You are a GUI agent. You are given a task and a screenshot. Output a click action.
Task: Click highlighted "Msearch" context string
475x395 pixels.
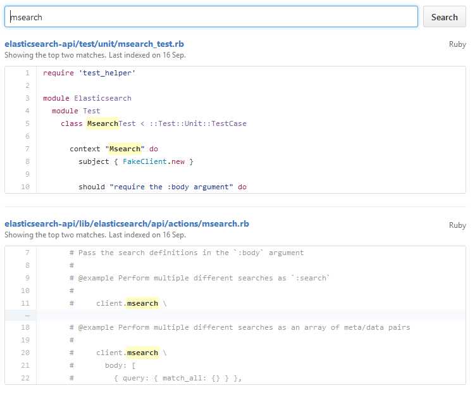[x=125, y=149]
